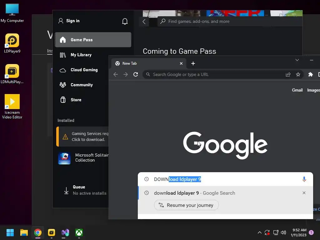The image size is (320, 240).
Task: Open Chrome tab search dropdown
Action: pyautogui.click(x=297, y=60)
